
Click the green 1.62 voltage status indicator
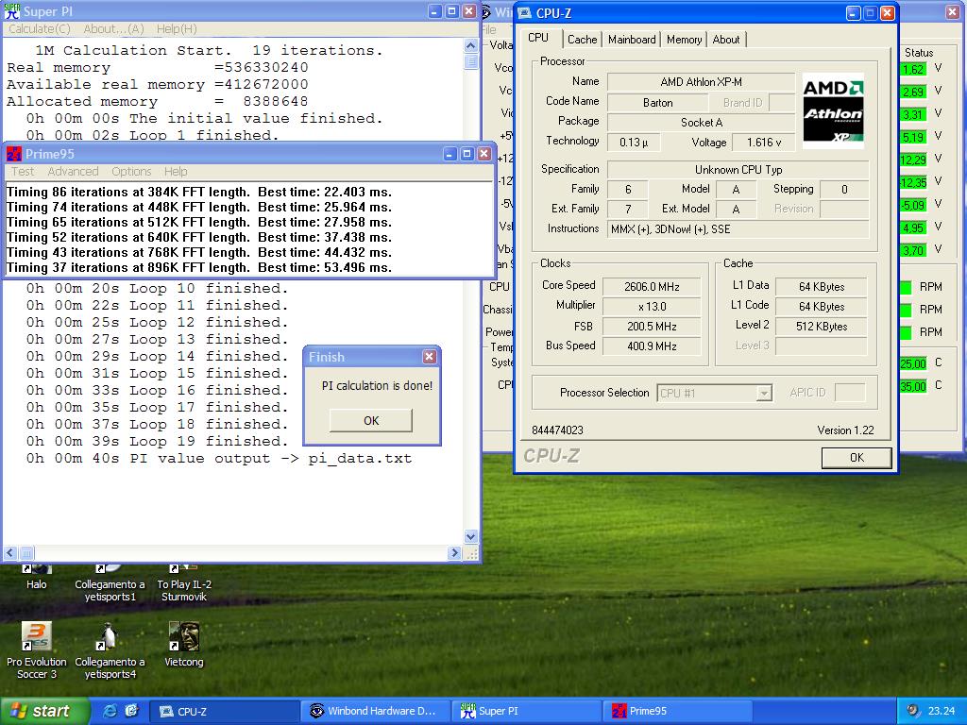(x=913, y=69)
